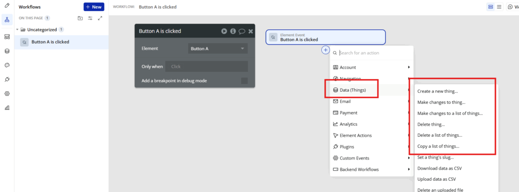The image size is (519, 192).
Task: Select Button A is clicked workflow in list
Action: 61,42
